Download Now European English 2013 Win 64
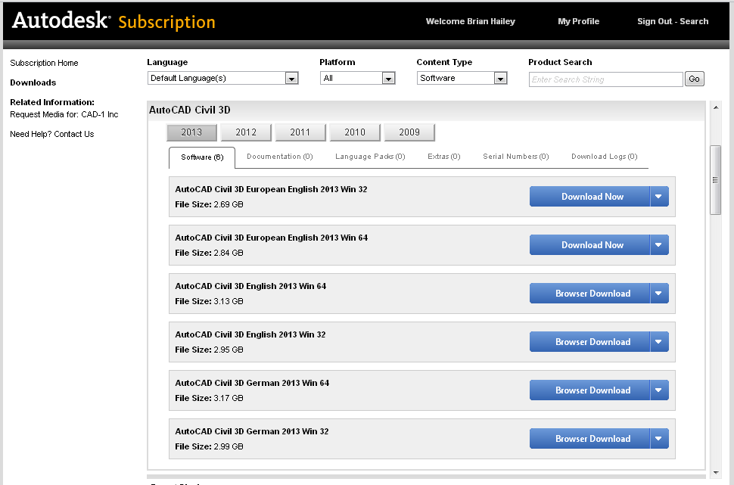 click(x=589, y=245)
